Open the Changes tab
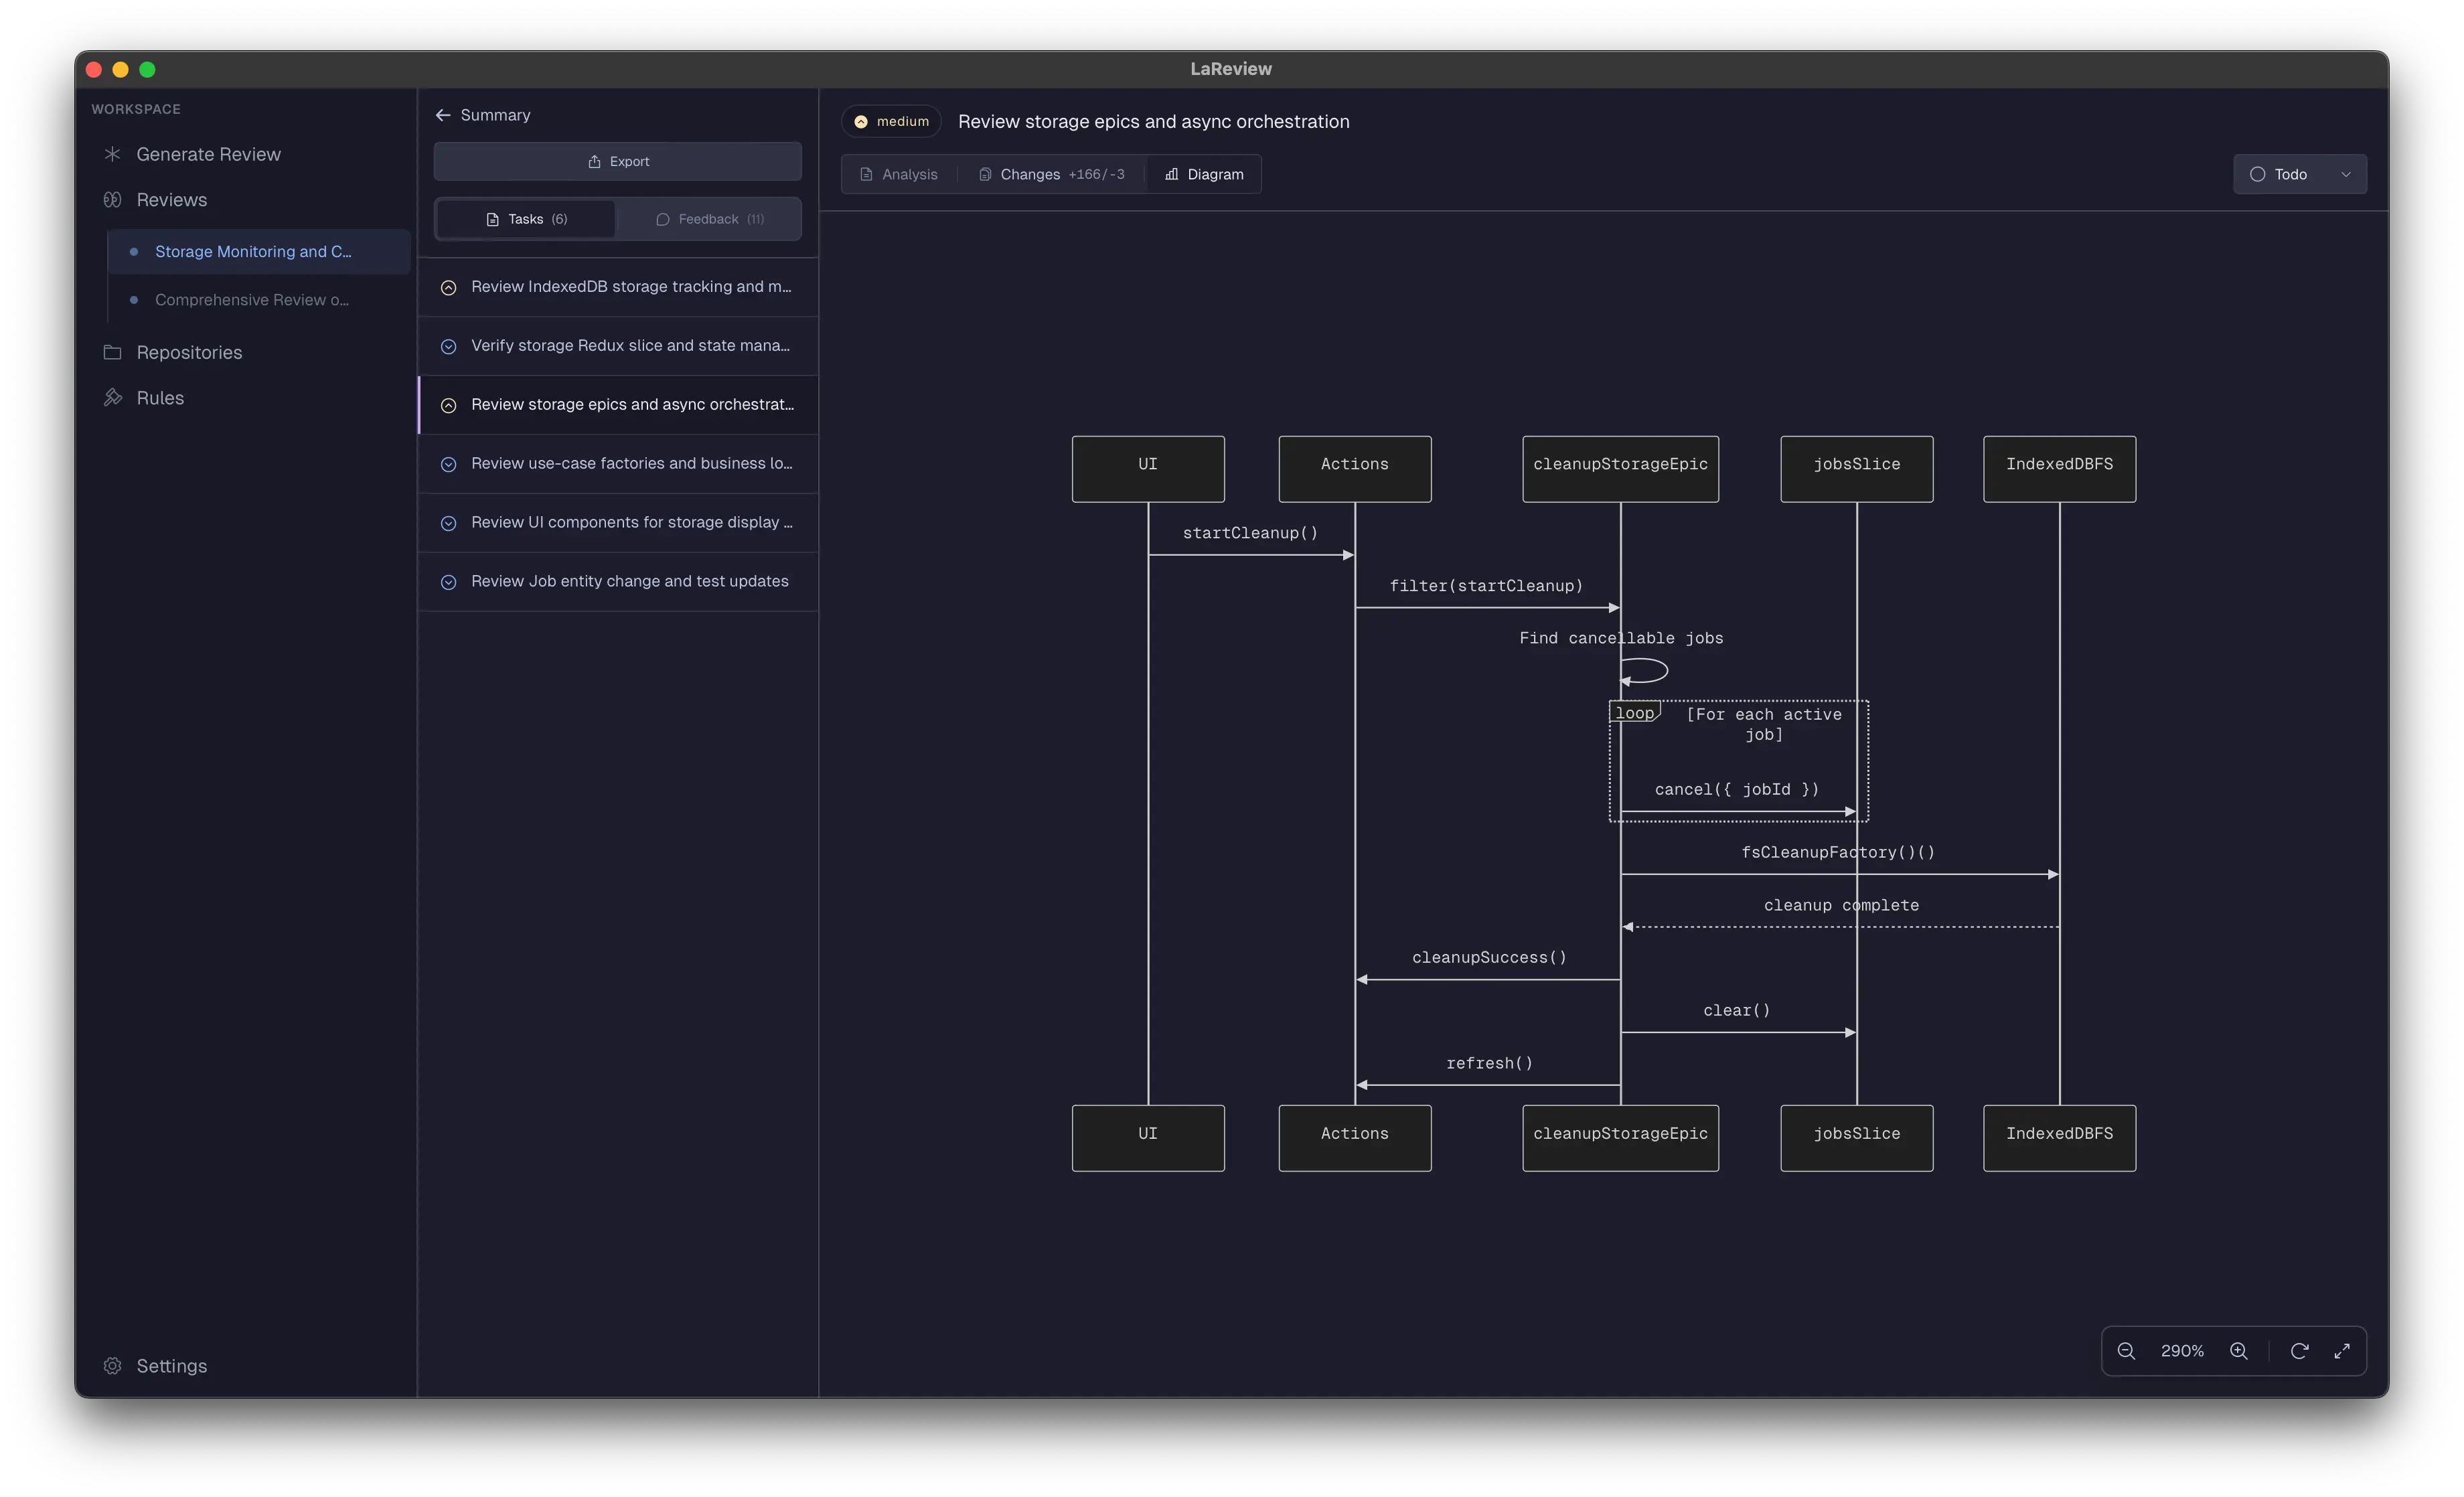The height and width of the screenshot is (1497, 2464). coord(1051,174)
